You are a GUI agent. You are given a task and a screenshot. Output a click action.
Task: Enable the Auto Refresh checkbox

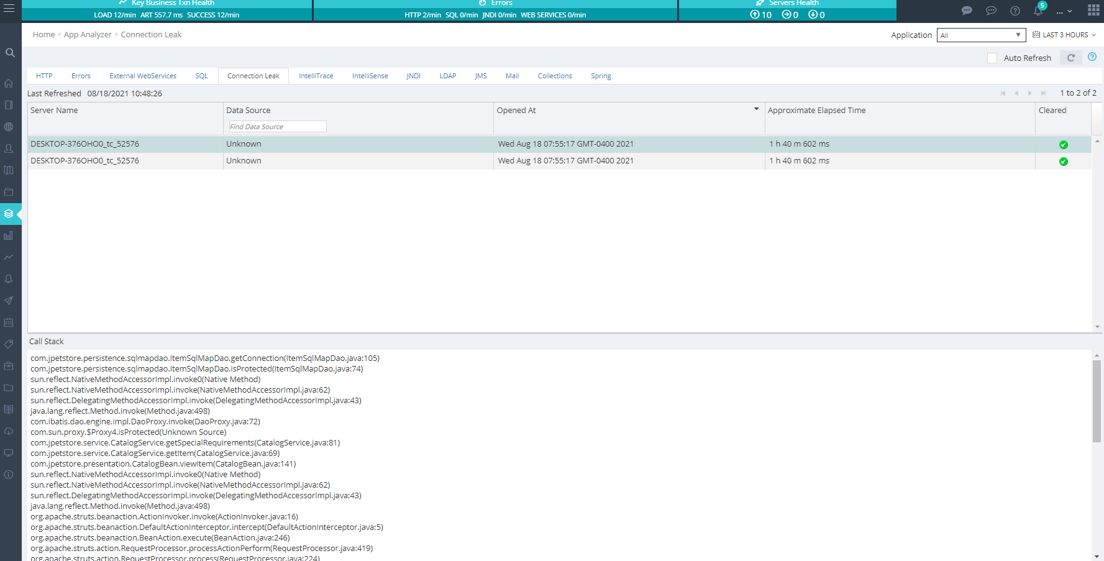coord(992,58)
